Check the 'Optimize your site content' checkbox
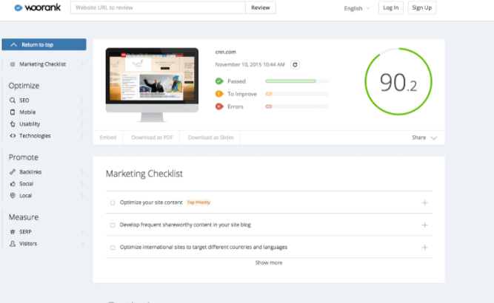 point(113,202)
